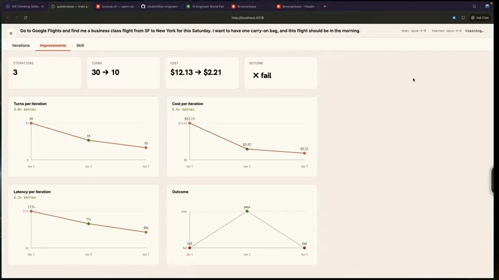Click the 16 turns point at iter 2
This screenshot has width=499, height=280.
pos(89,141)
